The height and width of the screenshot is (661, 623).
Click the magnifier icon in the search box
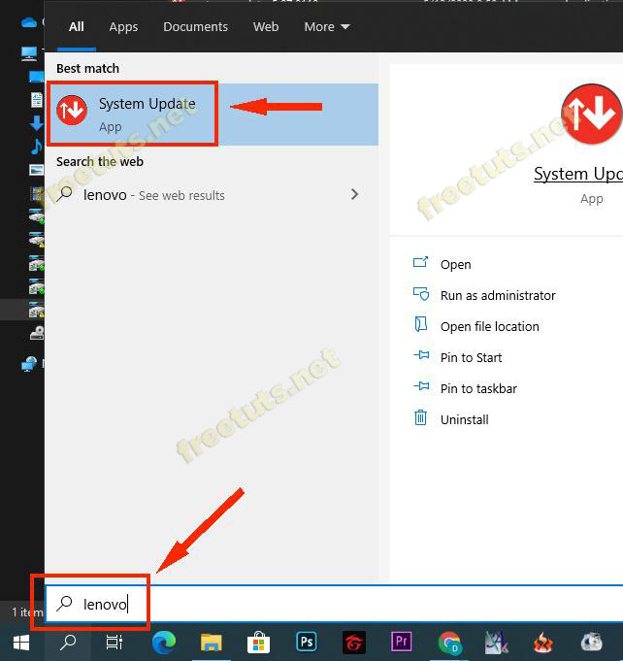pyautogui.click(x=64, y=604)
